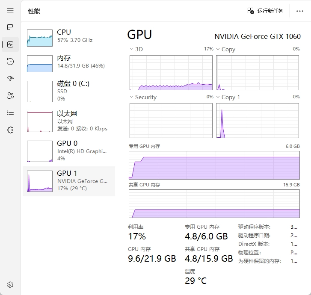Open the Startup apps page icon
Image resolution: width=311 pixels, height=295 pixels.
tap(10, 79)
